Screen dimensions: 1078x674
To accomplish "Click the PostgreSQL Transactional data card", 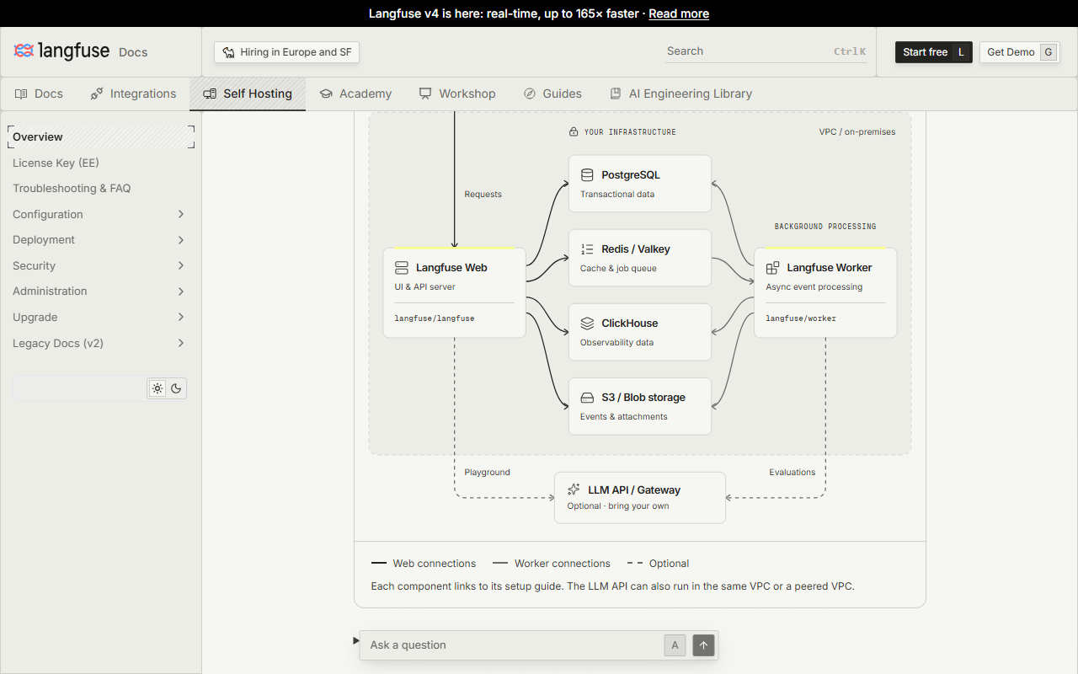I will point(640,184).
